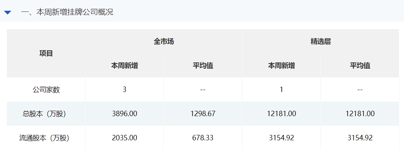Image resolution: width=404 pixels, height=156 pixels.
Task: Select 平均值 header under 全市场
Action: pos(203,66)
